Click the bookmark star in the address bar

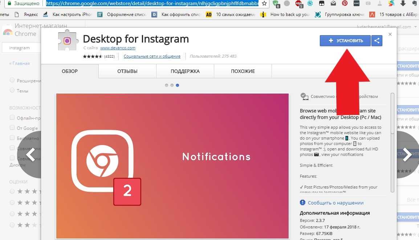coord(264,4)
